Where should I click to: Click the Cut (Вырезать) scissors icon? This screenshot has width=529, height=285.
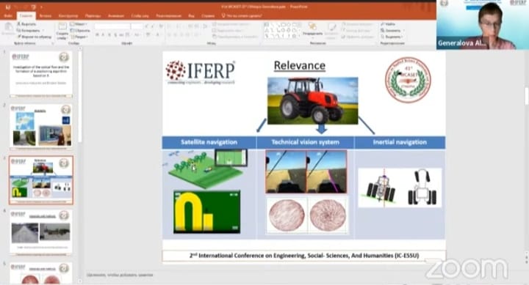point(19,24)
